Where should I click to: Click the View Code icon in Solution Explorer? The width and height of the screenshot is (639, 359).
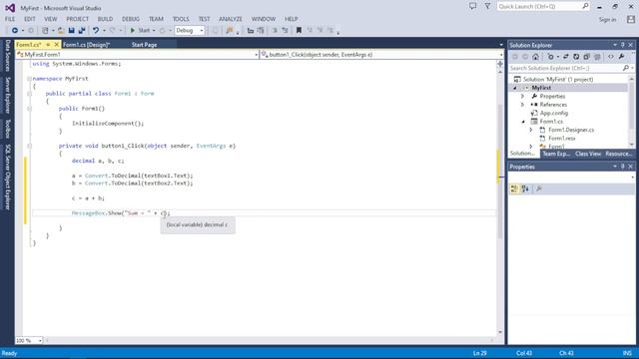pos(610,57)
